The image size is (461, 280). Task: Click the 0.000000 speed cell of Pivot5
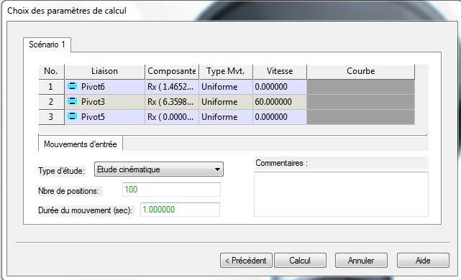pos(280,117)
